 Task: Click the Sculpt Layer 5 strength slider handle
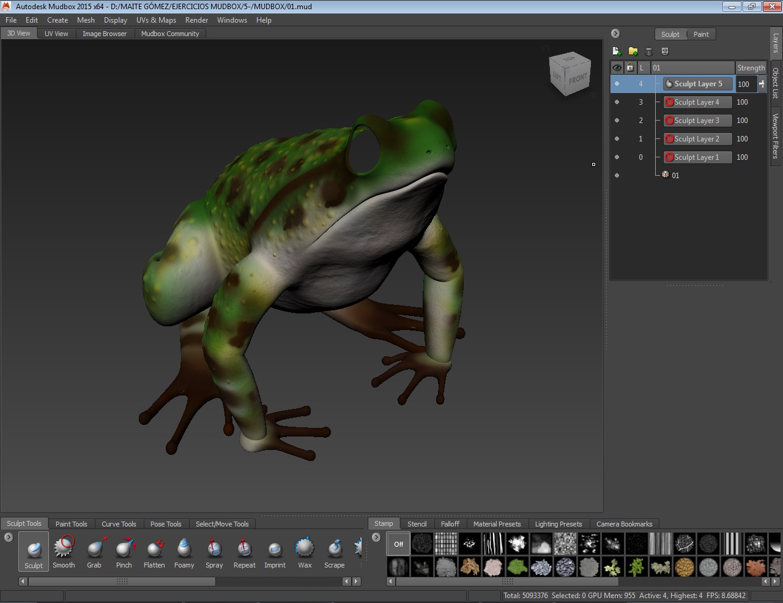[x=762, y=84]
